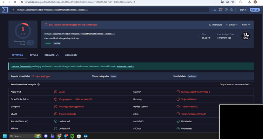
Task: Click the alert icon next to Arctic Wolf's Unsafe
Action: pyautogui.click(x=55, y=92)
